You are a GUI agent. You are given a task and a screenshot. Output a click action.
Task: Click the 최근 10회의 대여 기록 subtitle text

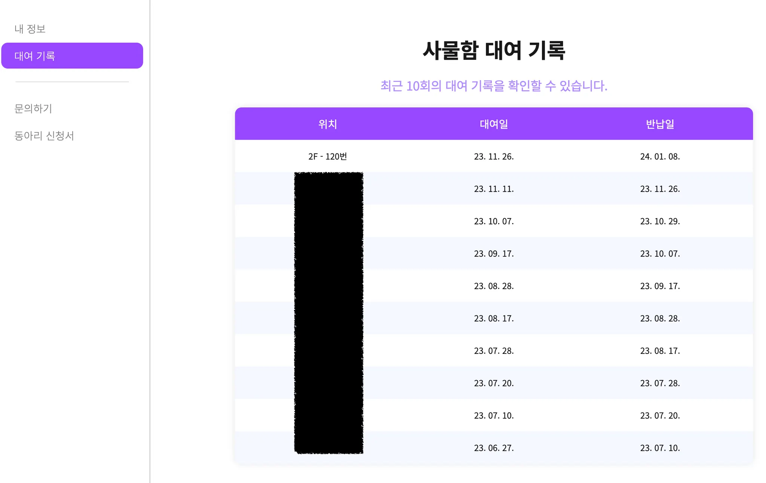click(494, 86)
